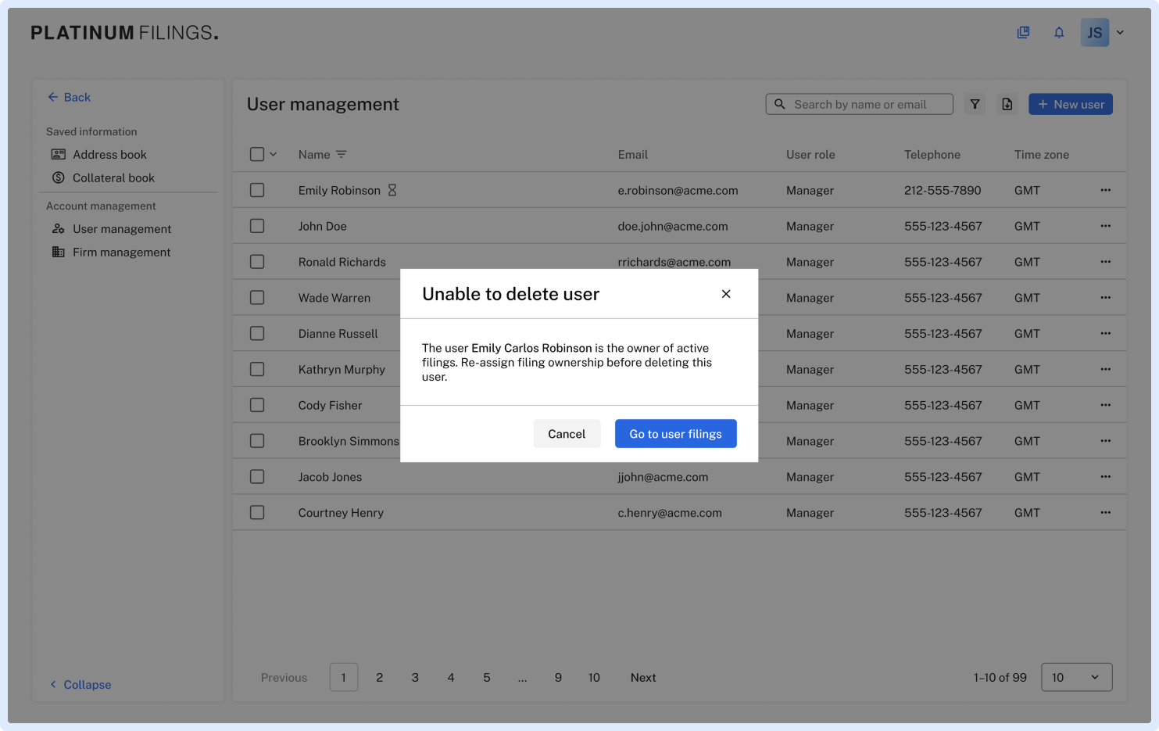
Task: Go to page 2
Action: [380, 678]
